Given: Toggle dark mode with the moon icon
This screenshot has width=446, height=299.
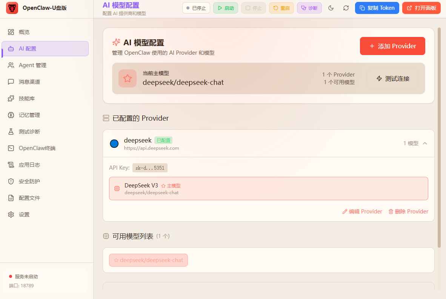Looking at the screenshot, I should click(x=331, y=8).
